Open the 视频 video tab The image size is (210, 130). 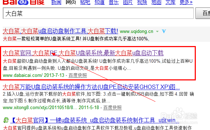142,2
